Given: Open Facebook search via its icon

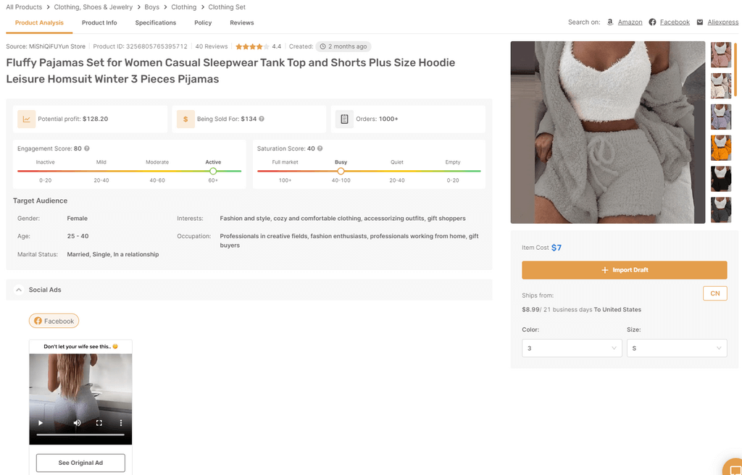Looking at the screenshot, I should [653, 22].
